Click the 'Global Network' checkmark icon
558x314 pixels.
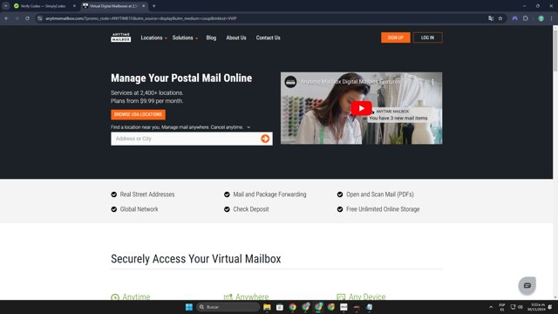(x=114, y=209)
